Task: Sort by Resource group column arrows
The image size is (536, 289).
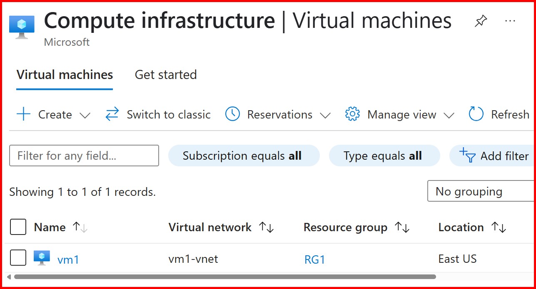Action: (x=402, y=227)
